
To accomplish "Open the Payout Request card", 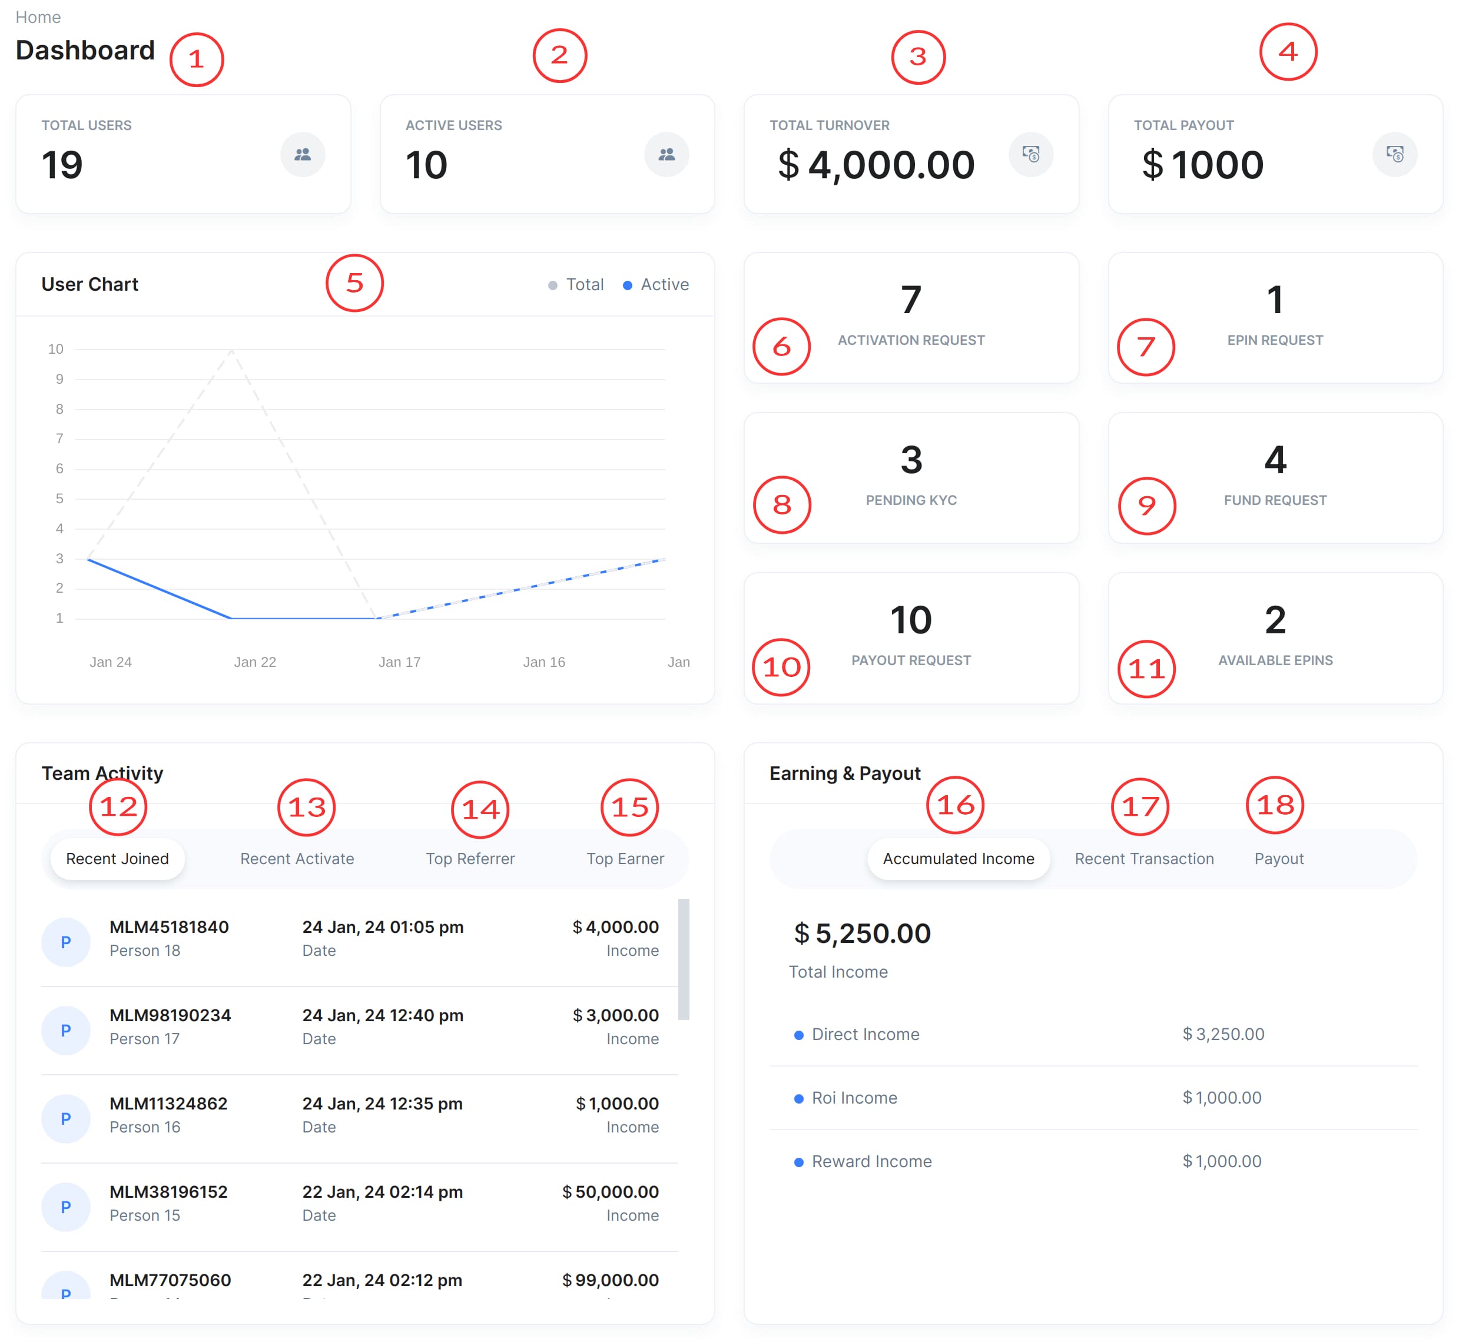I will [911, 637].
